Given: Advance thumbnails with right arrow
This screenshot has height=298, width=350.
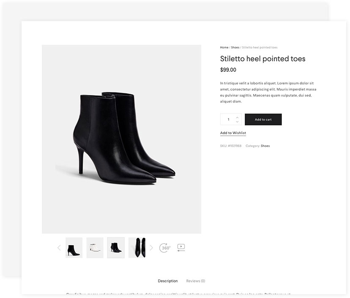Looking at the screenshot, I should click(x=151, y=248).
